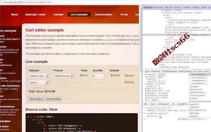Image resolution: width=211 pixels, height=132 pixels.
Task: Choose toLocaleString from autocomplete list
Action: click(x=198, y=110)
